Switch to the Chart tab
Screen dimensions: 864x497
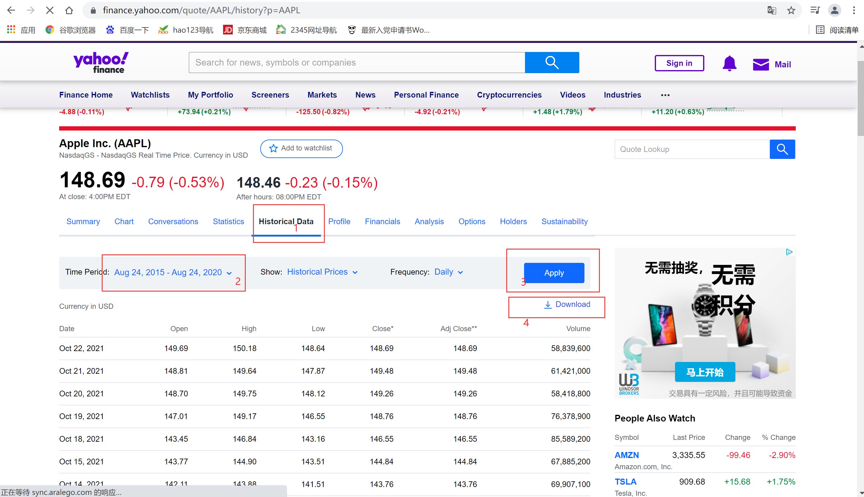point(124,221)
